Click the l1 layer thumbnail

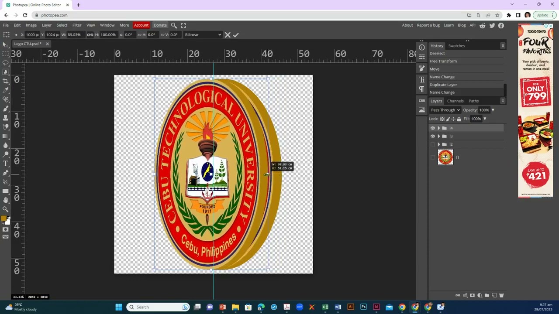(445, 157)
